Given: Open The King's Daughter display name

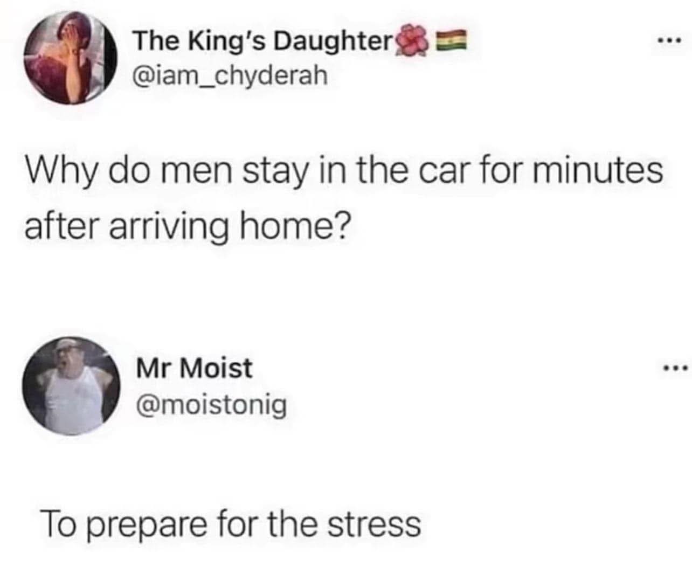Looking at the screenshot, I should [x=264, y=43].
